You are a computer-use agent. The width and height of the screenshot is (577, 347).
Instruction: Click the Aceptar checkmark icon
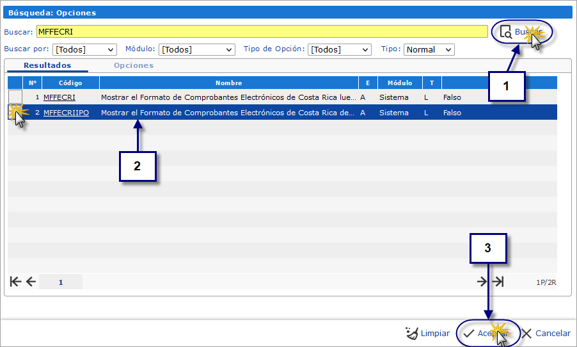coord(469,333)
